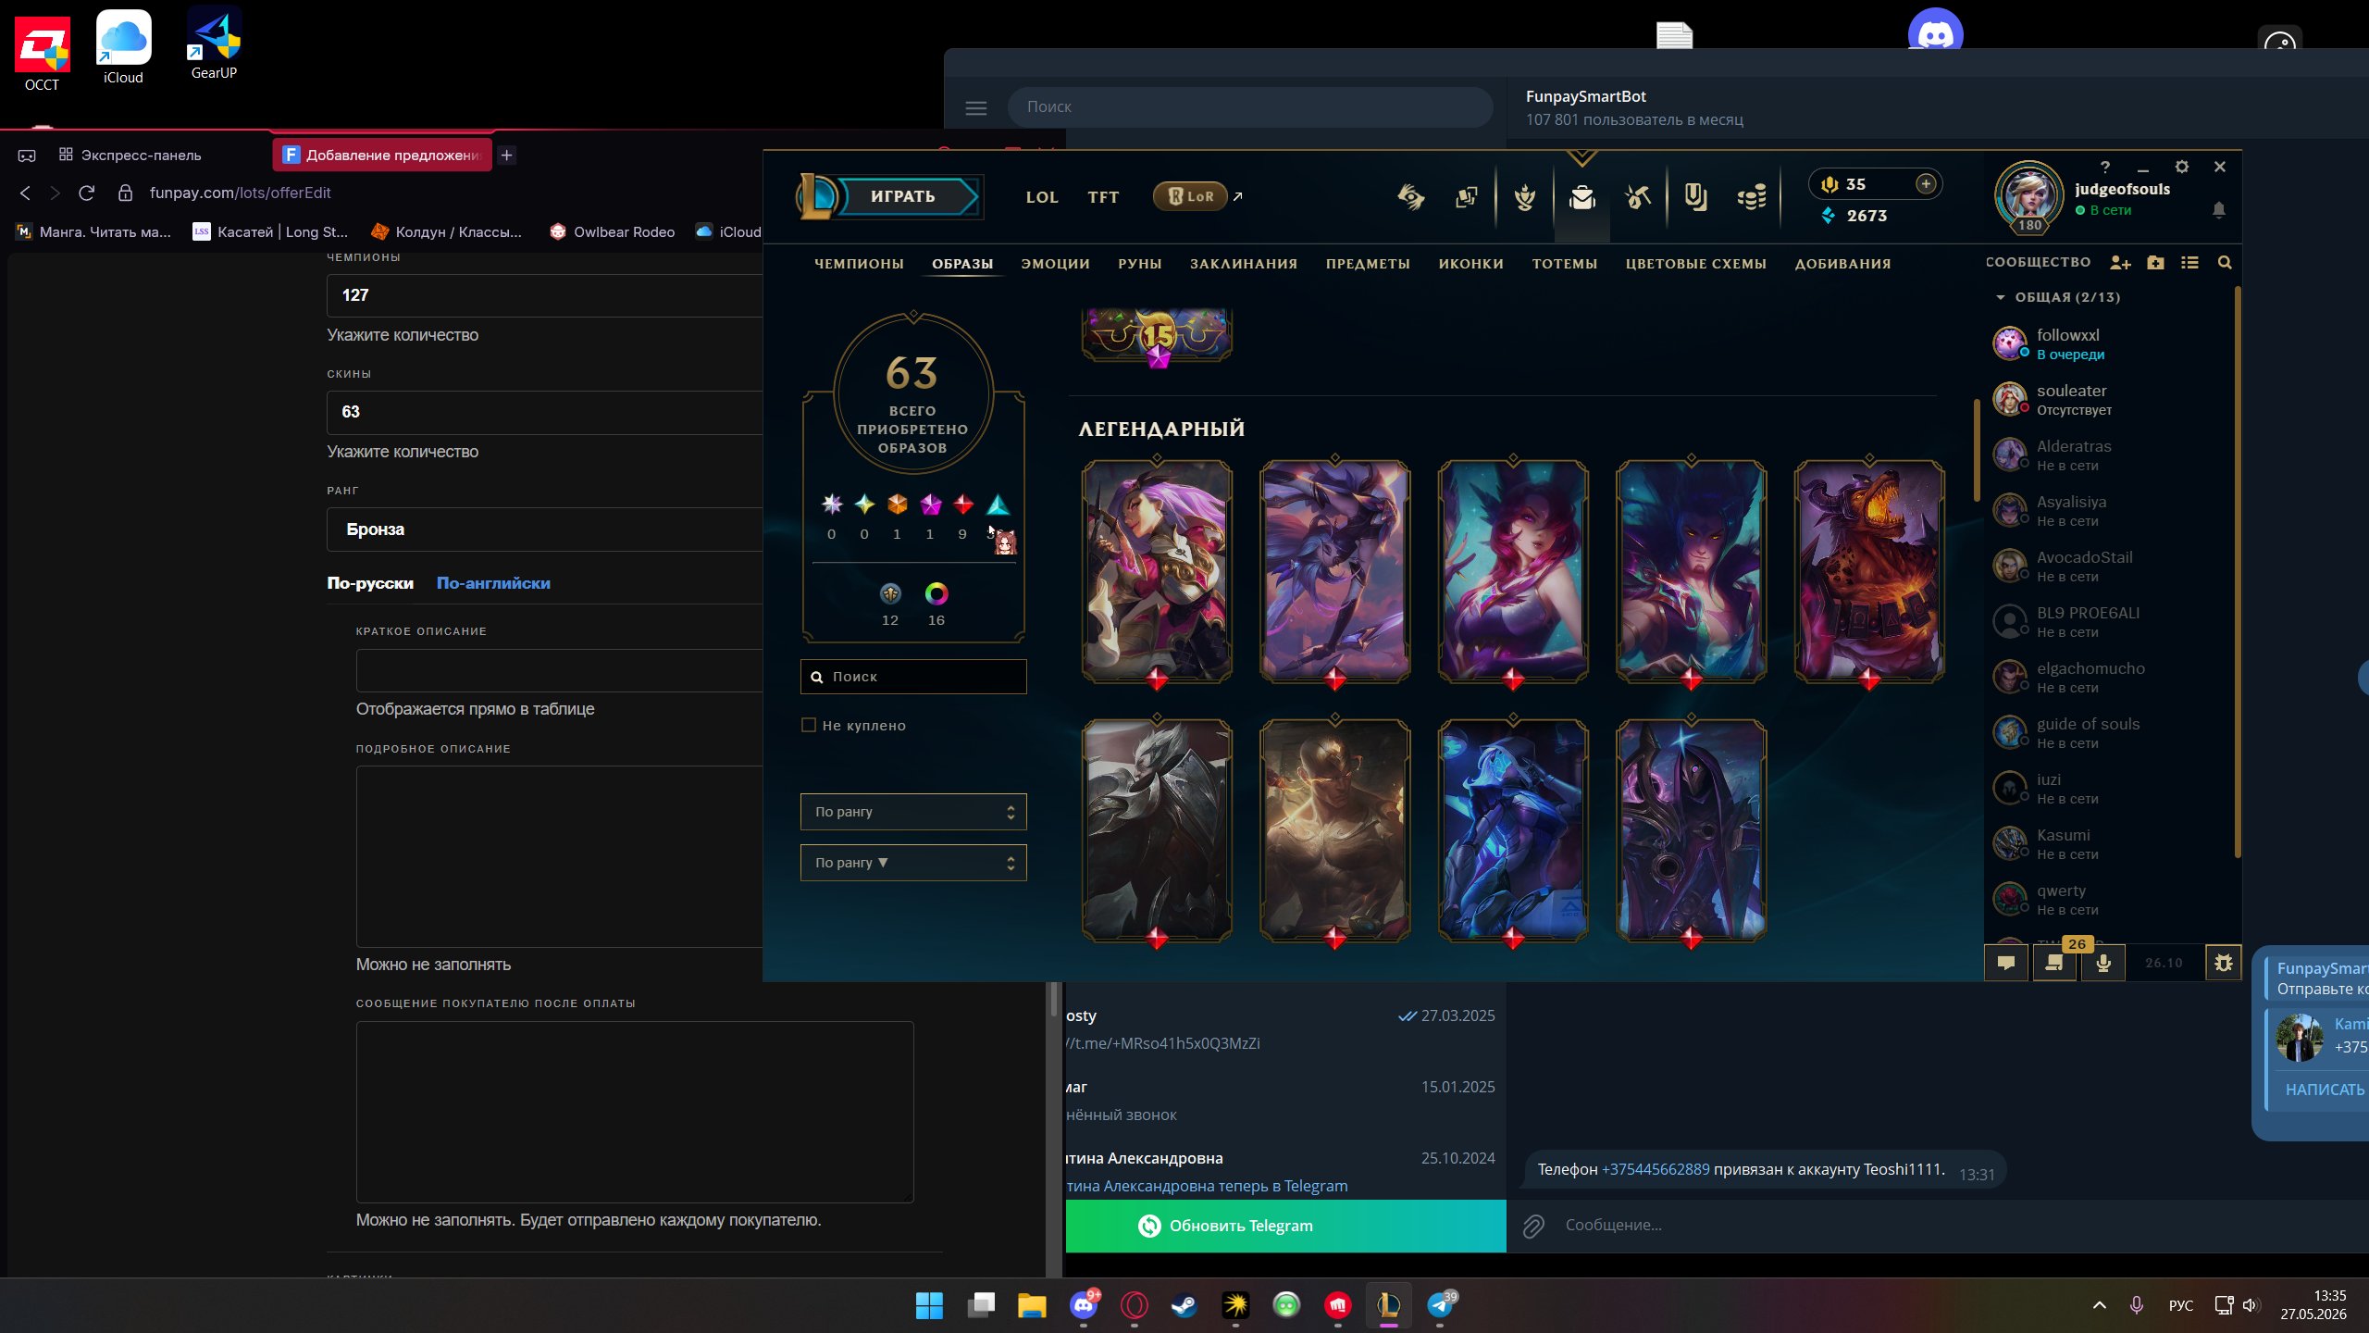Open the profile cards icon in League navbar
Screen dimensions: 2369x1333
click(x=1467, y=197)
